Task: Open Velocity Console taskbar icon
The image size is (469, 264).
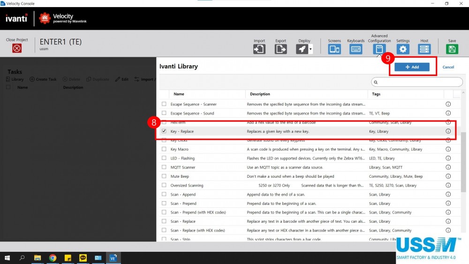Action: click(x=113, y=258)
